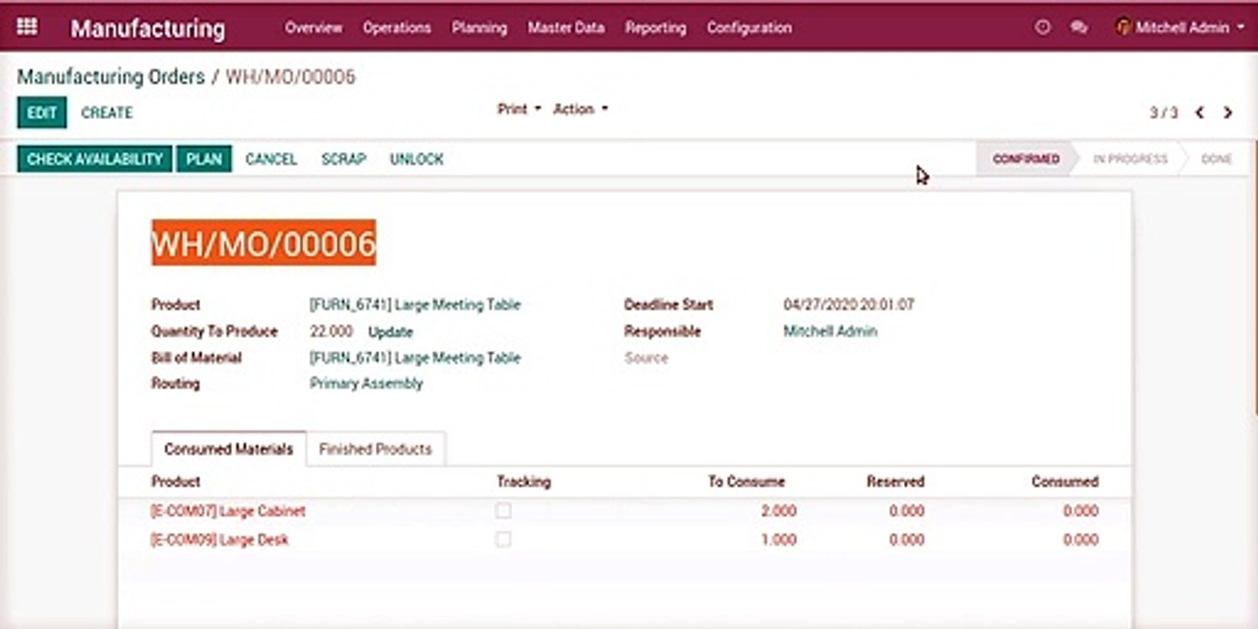Open [E-COM09] Large Desk row
Viewport: 1258px width, 629px height.
pyautogui.click(x=625, y=540)
